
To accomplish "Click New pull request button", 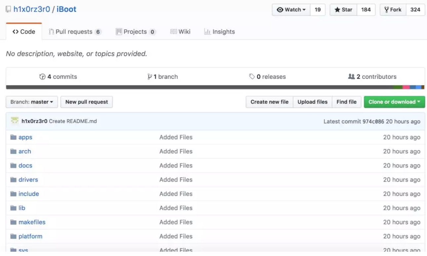I will (x=87, y=102).
